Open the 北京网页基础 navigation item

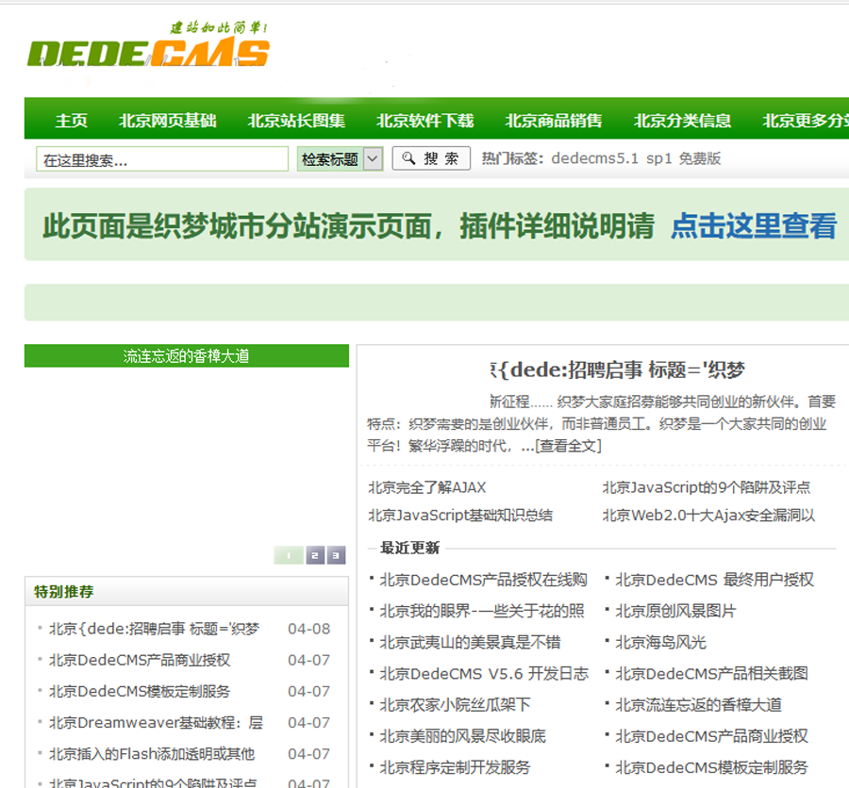point(168,121)
